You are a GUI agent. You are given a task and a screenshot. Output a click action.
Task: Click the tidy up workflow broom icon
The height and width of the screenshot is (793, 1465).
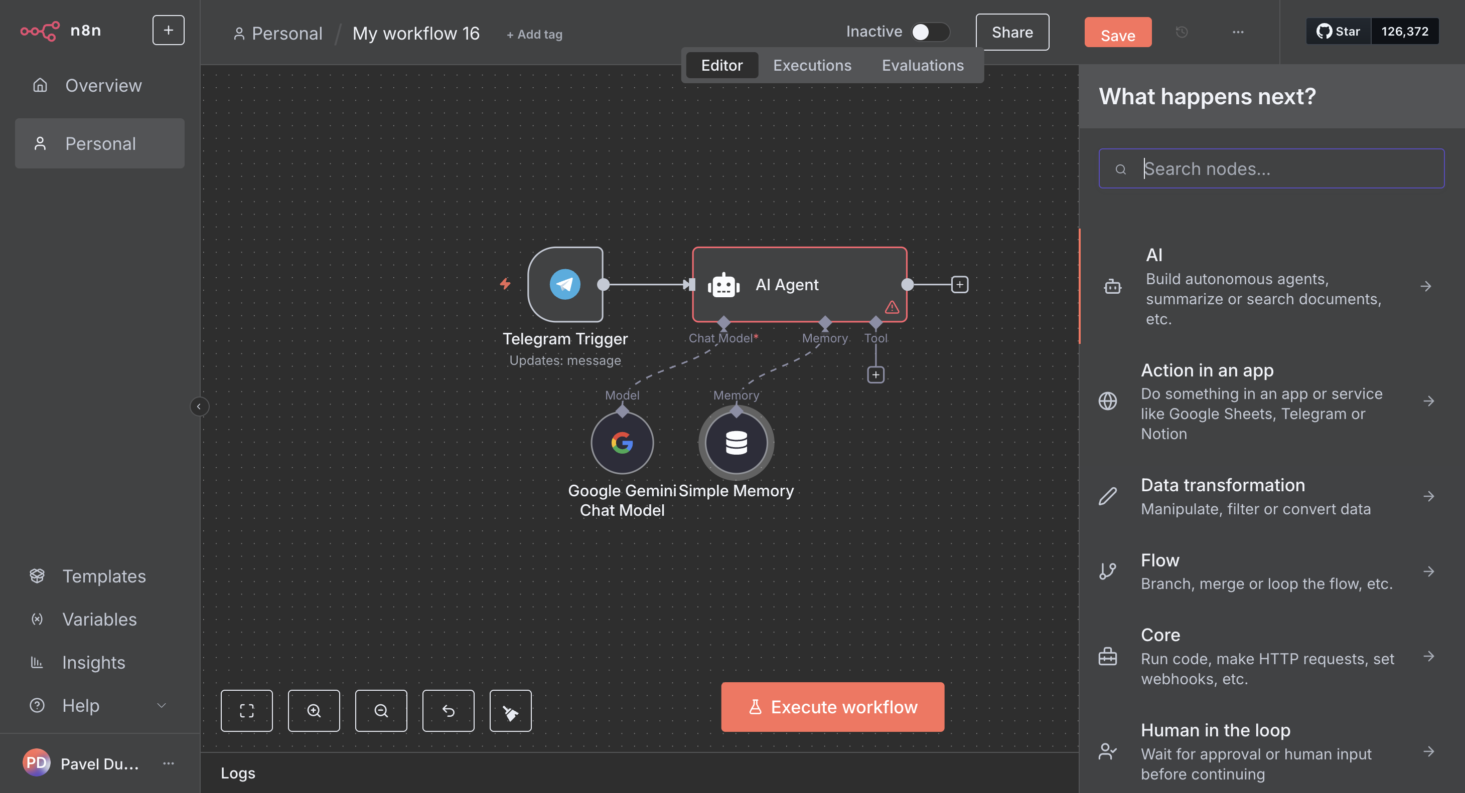(510, 711)
